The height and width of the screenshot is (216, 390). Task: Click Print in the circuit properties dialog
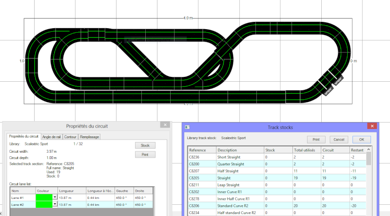tap(145, 155)
